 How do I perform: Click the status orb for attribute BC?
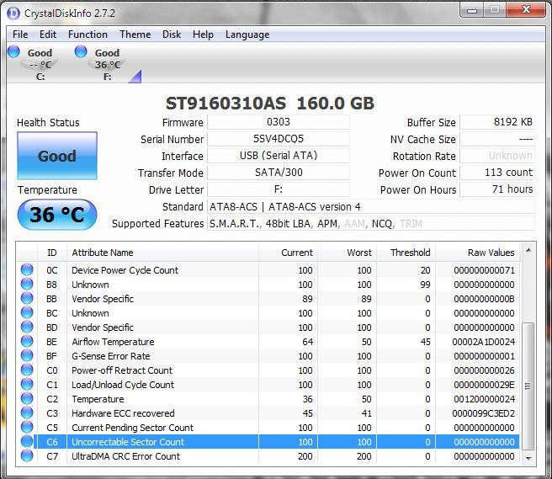27,312
